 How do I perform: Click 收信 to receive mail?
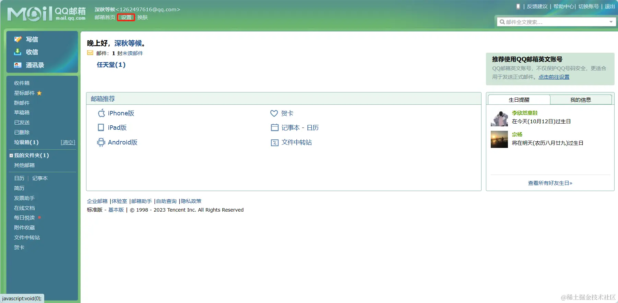point(32,52)
